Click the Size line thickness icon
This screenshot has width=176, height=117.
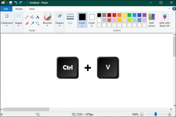[70, 17]
